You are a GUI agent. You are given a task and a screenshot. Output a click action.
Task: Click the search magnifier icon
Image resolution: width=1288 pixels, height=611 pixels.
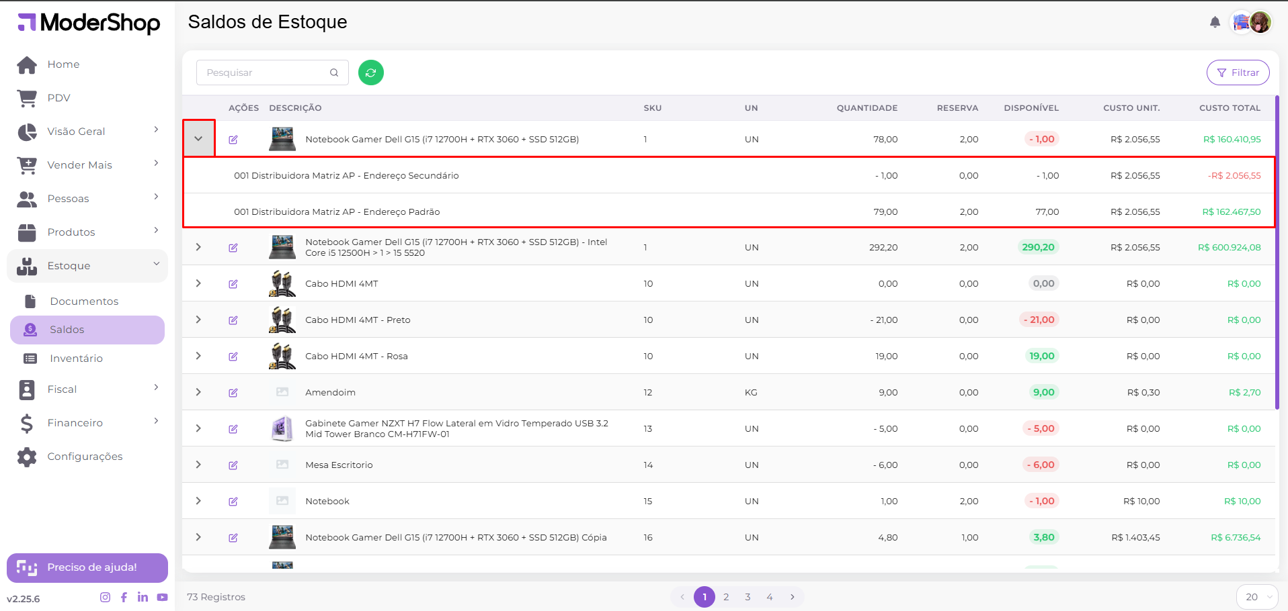[x=334, y=73]
